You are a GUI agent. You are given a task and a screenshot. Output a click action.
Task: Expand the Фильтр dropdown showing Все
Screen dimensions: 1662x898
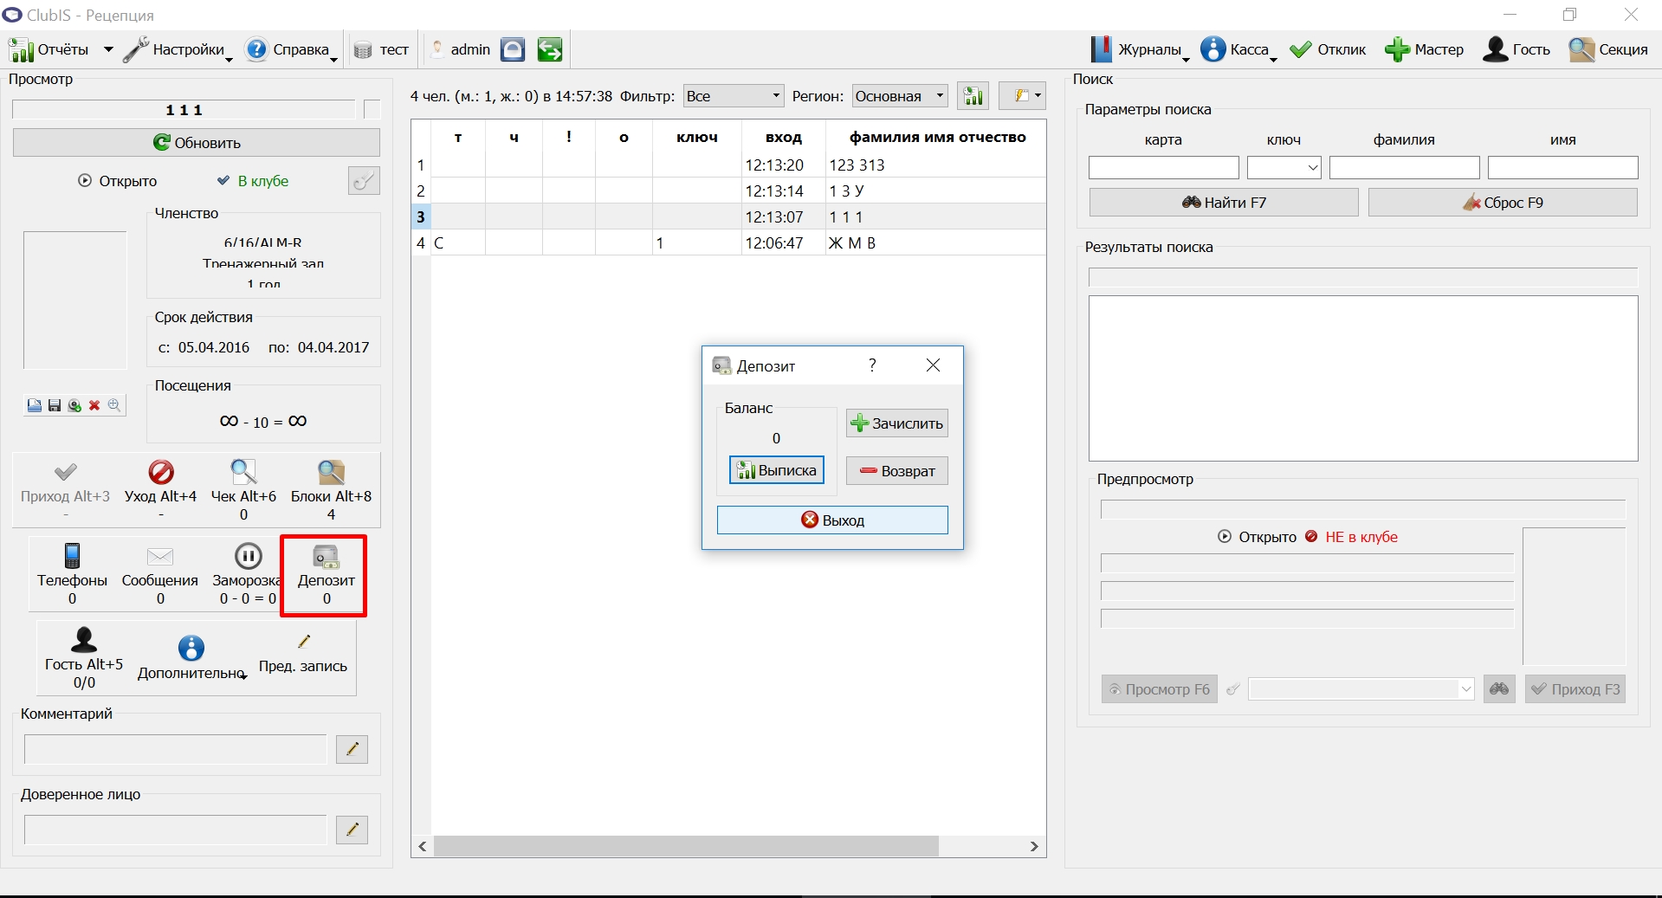(734, 96)
